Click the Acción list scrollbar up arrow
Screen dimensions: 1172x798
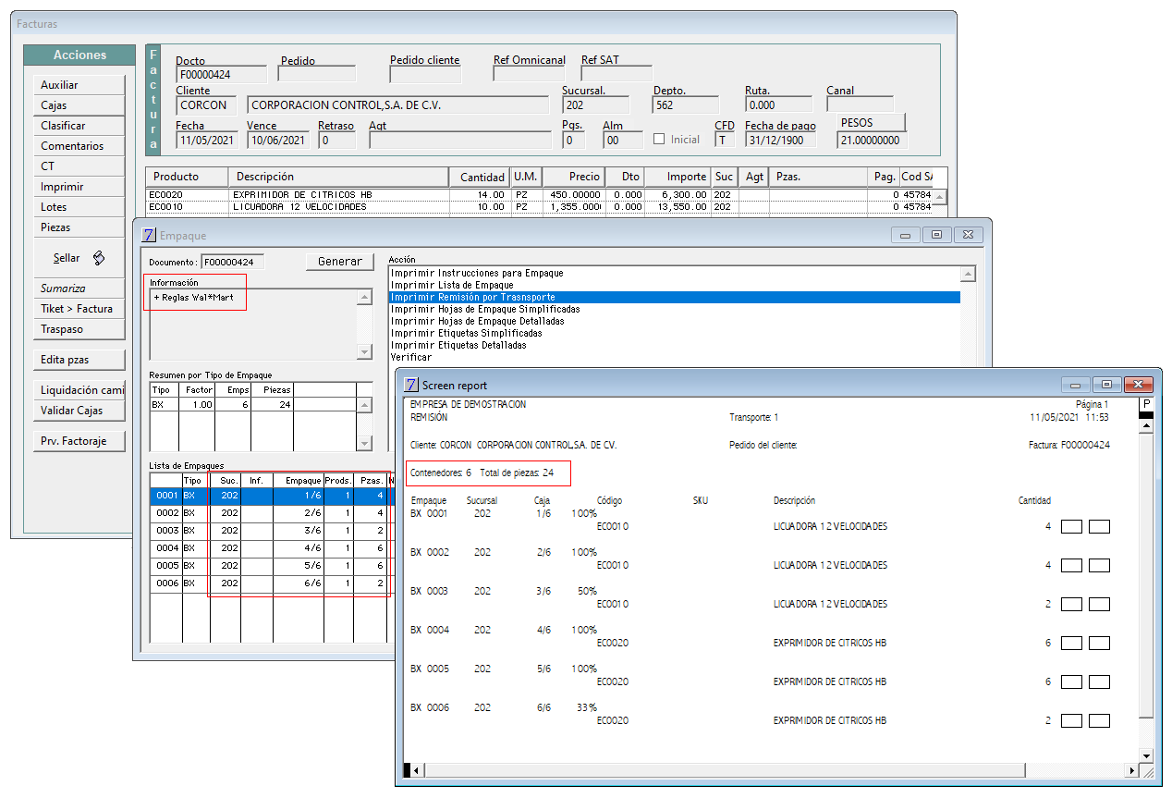pyautogui.click(x=968, y=275)
